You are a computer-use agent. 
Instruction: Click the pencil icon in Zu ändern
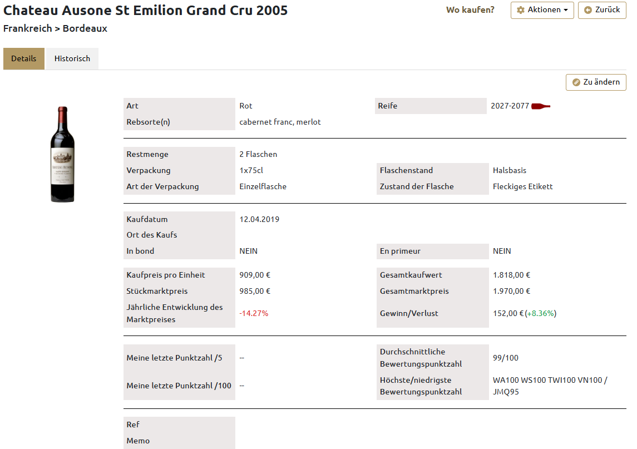click(x=576, y=82)
